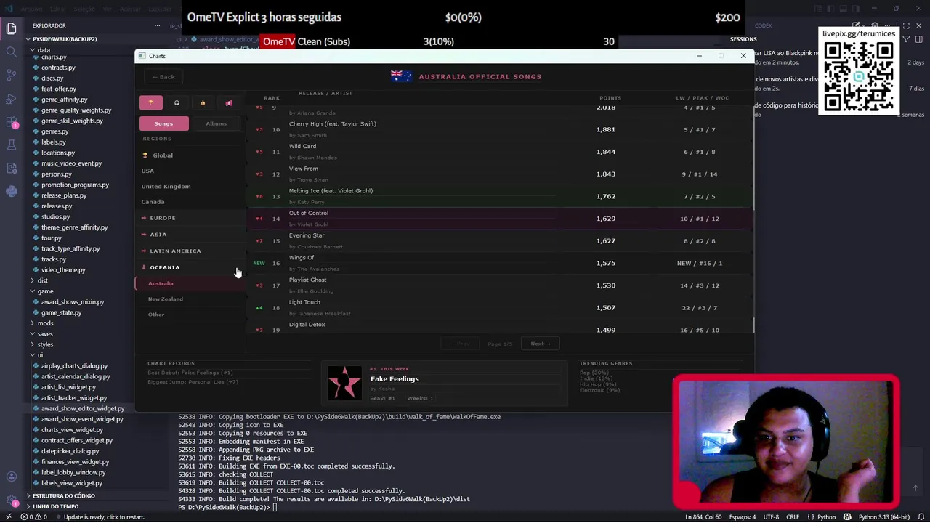Switch chart to Albums
The width and height of the screenshot is (930, 523).
click(x=216, y=123)
